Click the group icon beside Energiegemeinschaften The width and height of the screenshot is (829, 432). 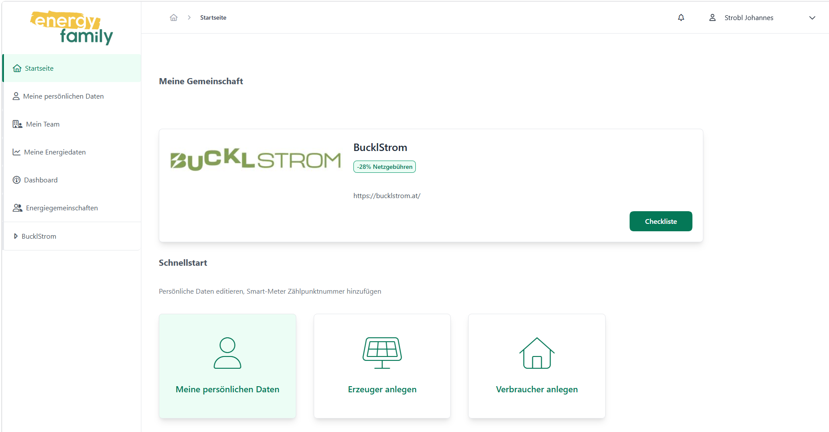17,208
